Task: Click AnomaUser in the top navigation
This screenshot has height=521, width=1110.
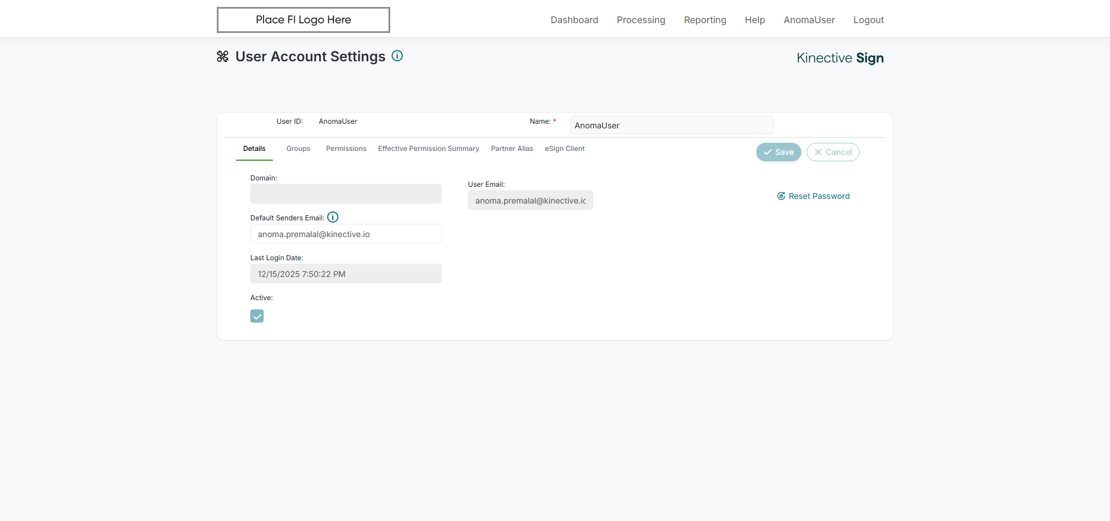Action: pos(809,20)
